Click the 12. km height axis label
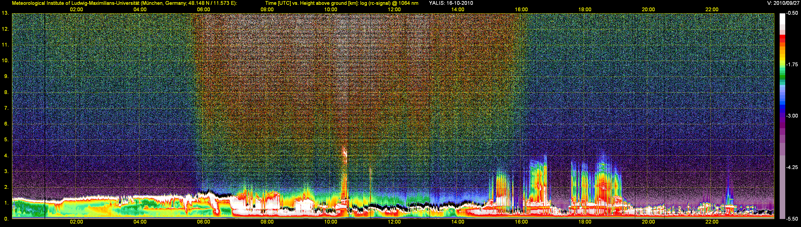 5,29
